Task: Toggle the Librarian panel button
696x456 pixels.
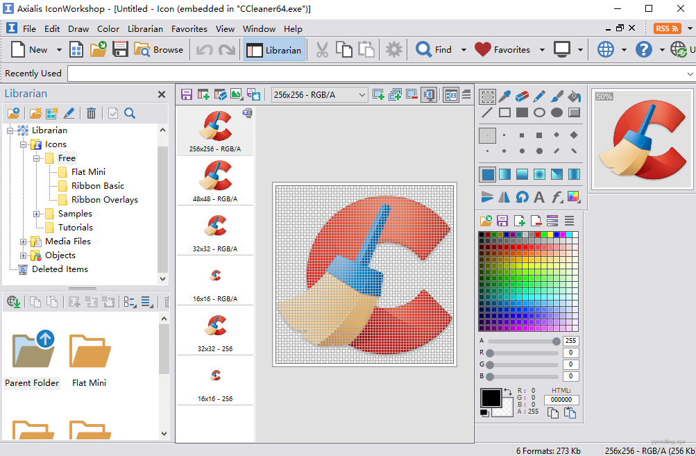Action: click(274, 49)
